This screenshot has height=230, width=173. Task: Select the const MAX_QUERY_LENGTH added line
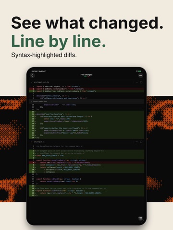pyautogui.click(x=86, y=155)
